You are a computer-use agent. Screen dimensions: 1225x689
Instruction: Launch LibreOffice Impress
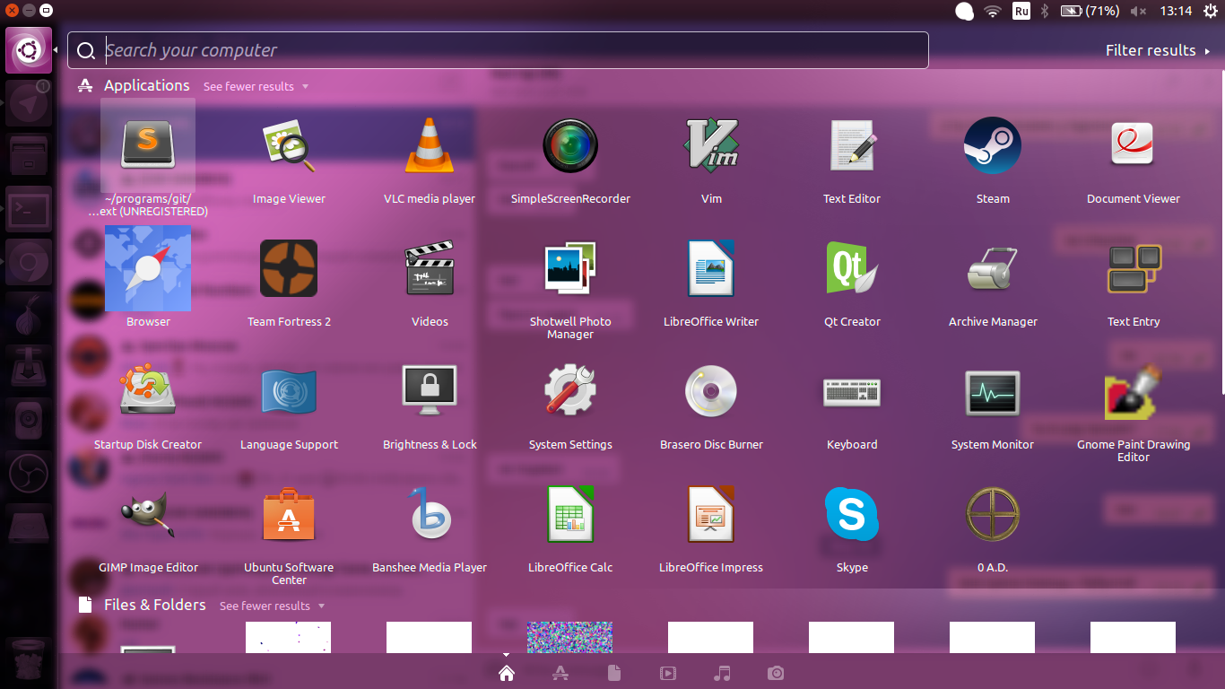pyautogui.click(x=711, y=513)
